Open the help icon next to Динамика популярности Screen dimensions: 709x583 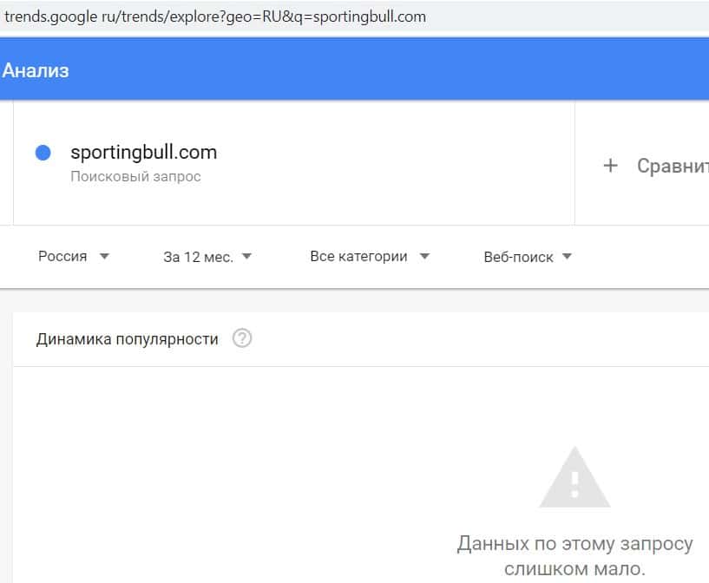click(242, 339)
